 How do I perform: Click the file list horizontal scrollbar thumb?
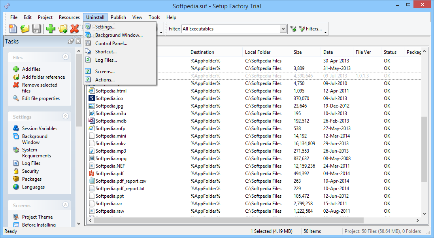point(228,221)
